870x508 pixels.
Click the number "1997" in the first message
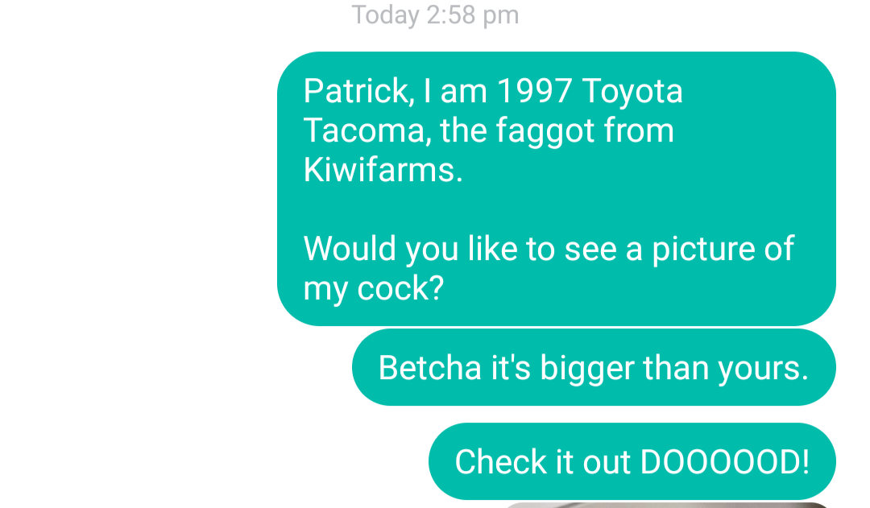tap(534, 91)
